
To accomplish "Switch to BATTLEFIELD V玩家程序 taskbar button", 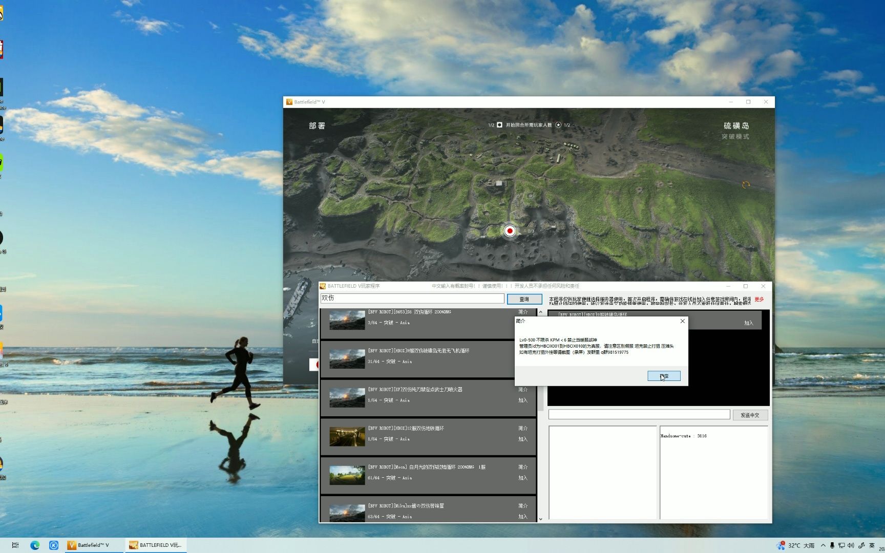I will pos(156,545).
